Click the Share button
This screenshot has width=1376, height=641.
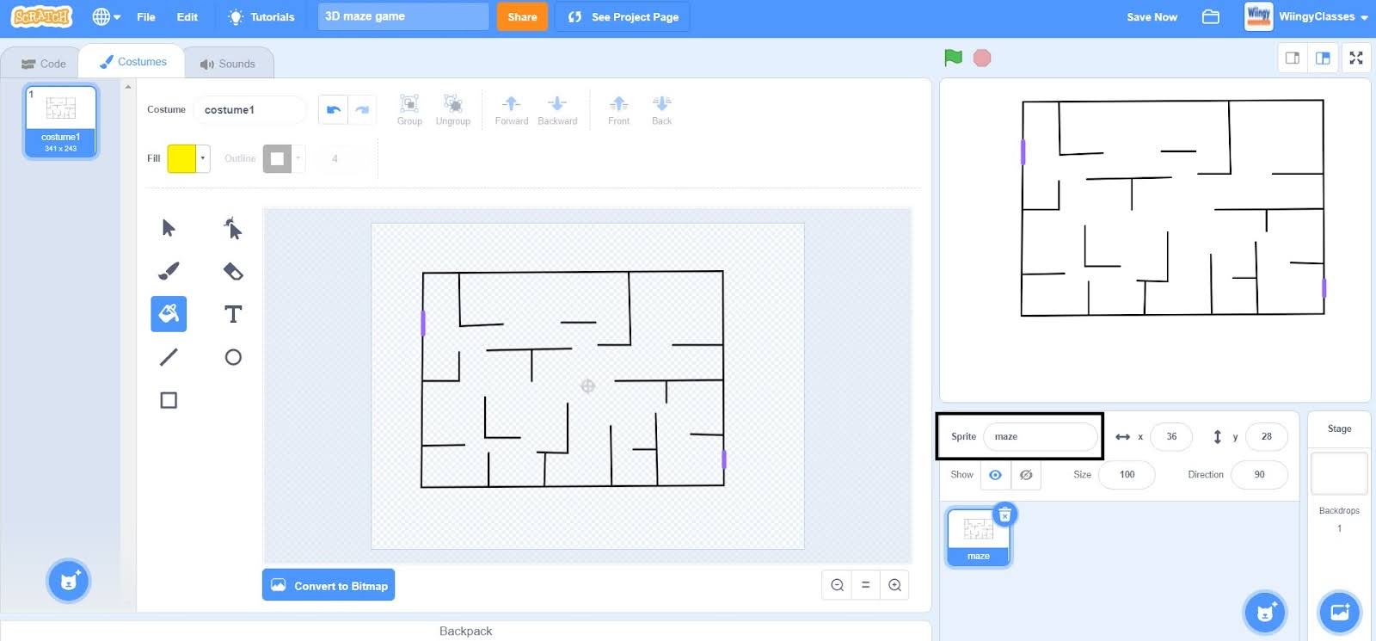pyautogui.click(x=522, y=17)
